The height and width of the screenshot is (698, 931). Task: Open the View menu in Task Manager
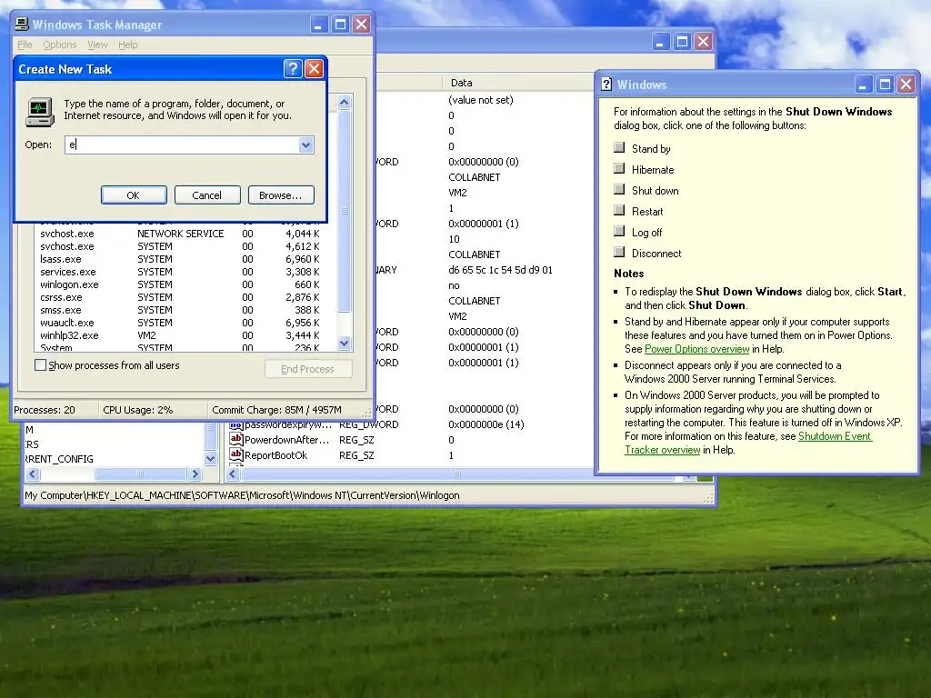point(97,45)
